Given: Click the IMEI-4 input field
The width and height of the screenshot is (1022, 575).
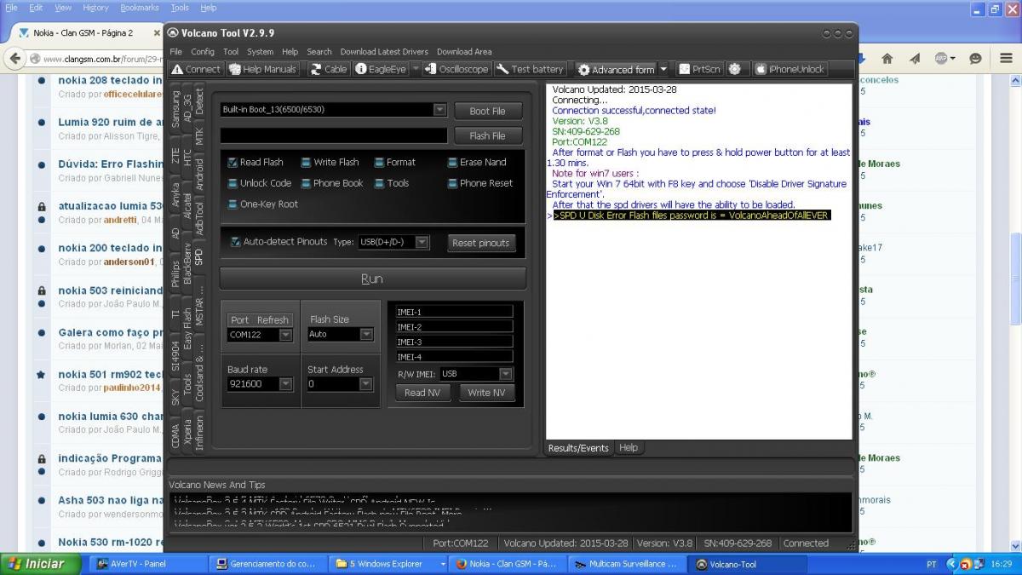Looking at the screenshot, I should pos(454,357).
